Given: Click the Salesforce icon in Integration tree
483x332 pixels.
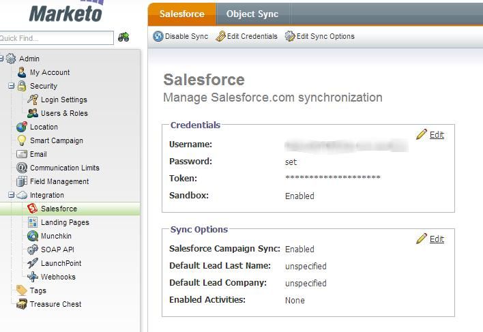Looking at the screenshot, I should (x=33, y=209).
